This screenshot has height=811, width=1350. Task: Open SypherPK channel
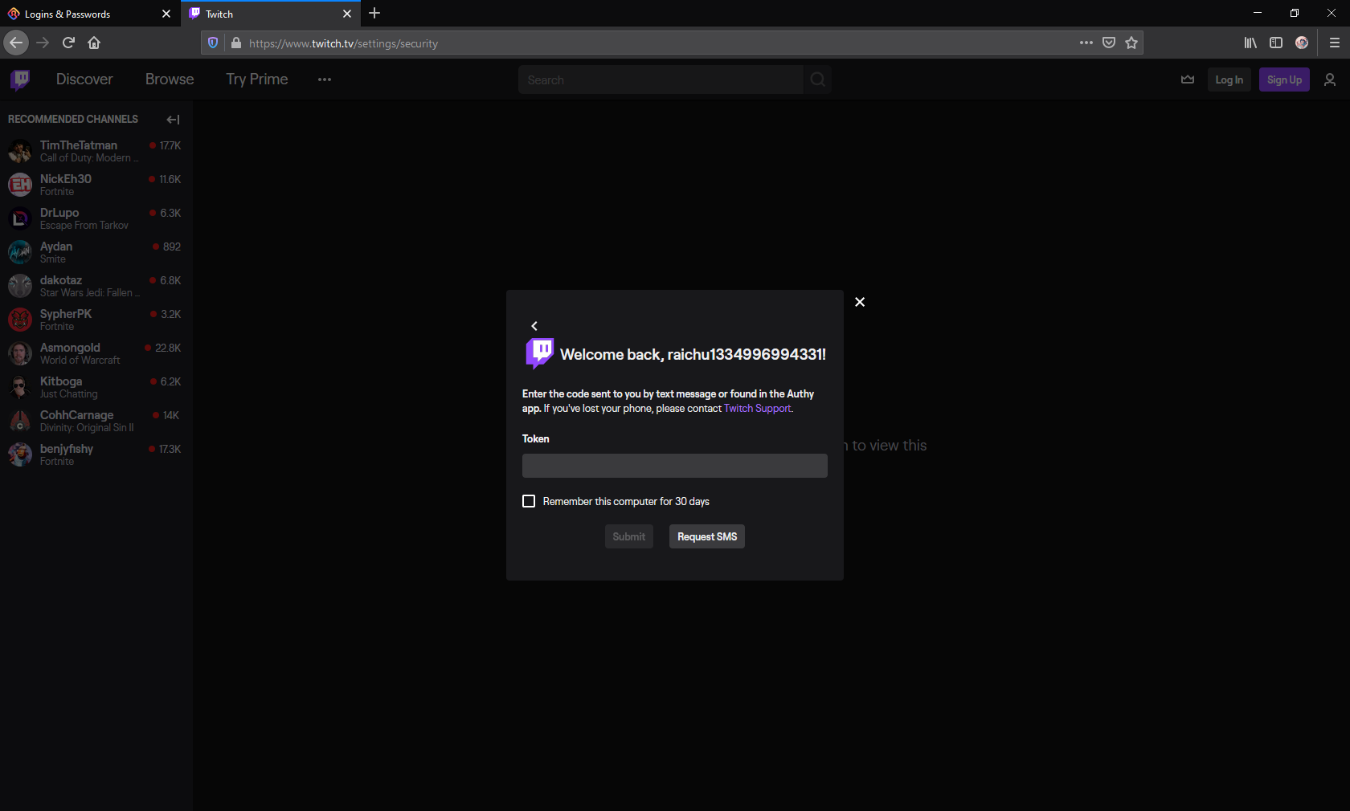[x=95, y=320]
